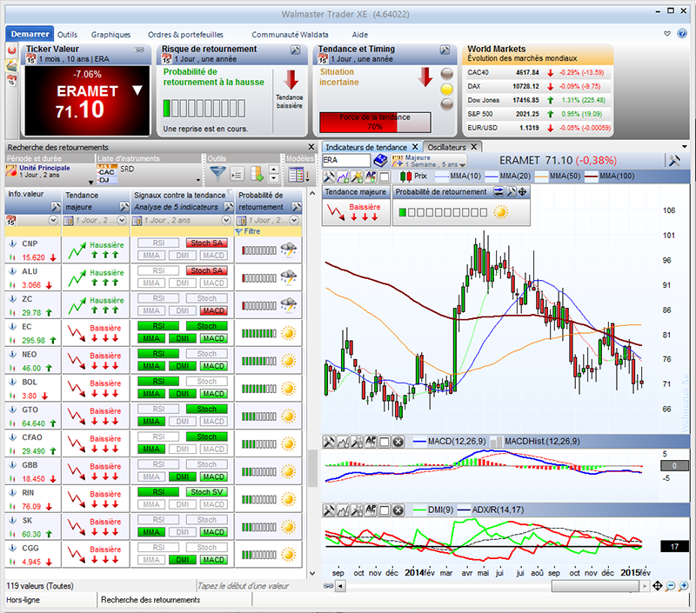
Task: Click the add column icon in Outils
Action: click(x=257, y=174)
